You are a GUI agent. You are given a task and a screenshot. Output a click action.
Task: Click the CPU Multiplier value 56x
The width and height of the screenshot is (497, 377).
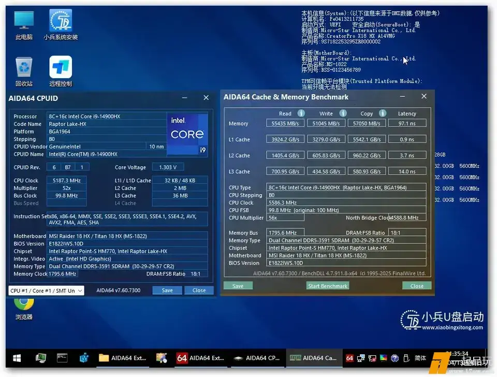pyautogui.click(x=285, y=218)
